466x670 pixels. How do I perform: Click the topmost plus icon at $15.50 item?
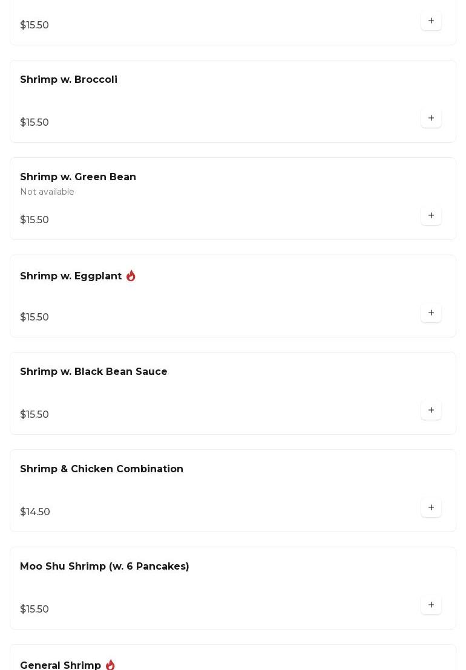[x=431, y=21]
